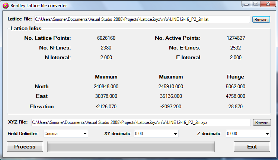278x160 pixels.
Task: Browse for a Lattice File
Action: pyautogui.click(x=261, y=19)
